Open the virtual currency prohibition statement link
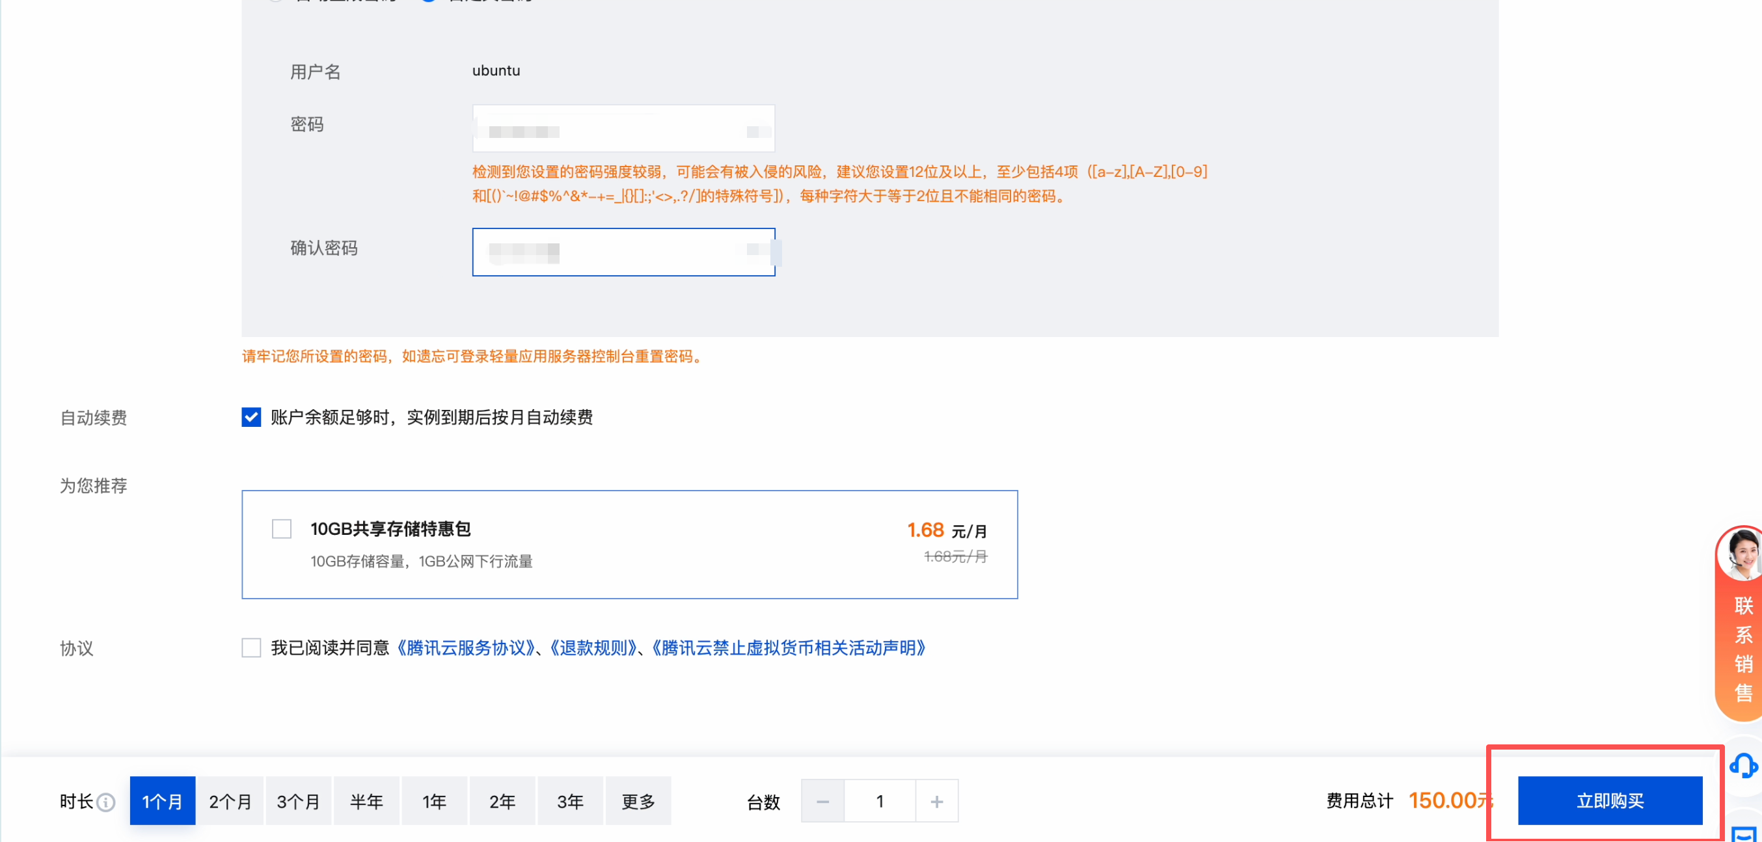1762x842 pixels. 788,647
